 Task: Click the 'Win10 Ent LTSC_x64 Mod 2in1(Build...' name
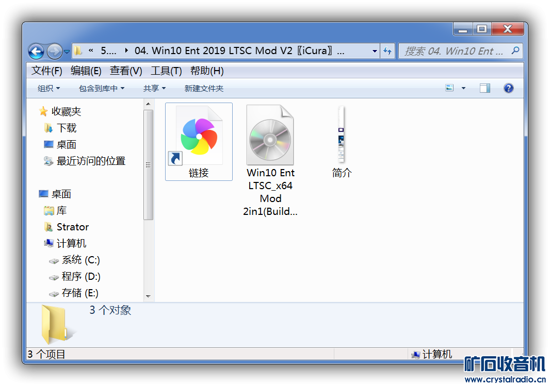coord(270,192)
